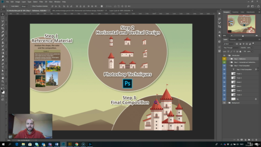Viewport: 261px width, 147px height.
Task: Select the Path Selection tool
Action: (3, 71)
